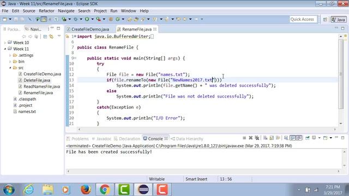
Task: Collapse the Week 11 project
Action: coord(5,49)
